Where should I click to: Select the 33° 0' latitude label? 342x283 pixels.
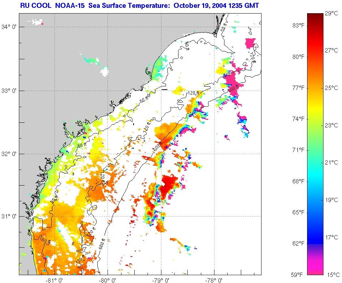point(9,91)
